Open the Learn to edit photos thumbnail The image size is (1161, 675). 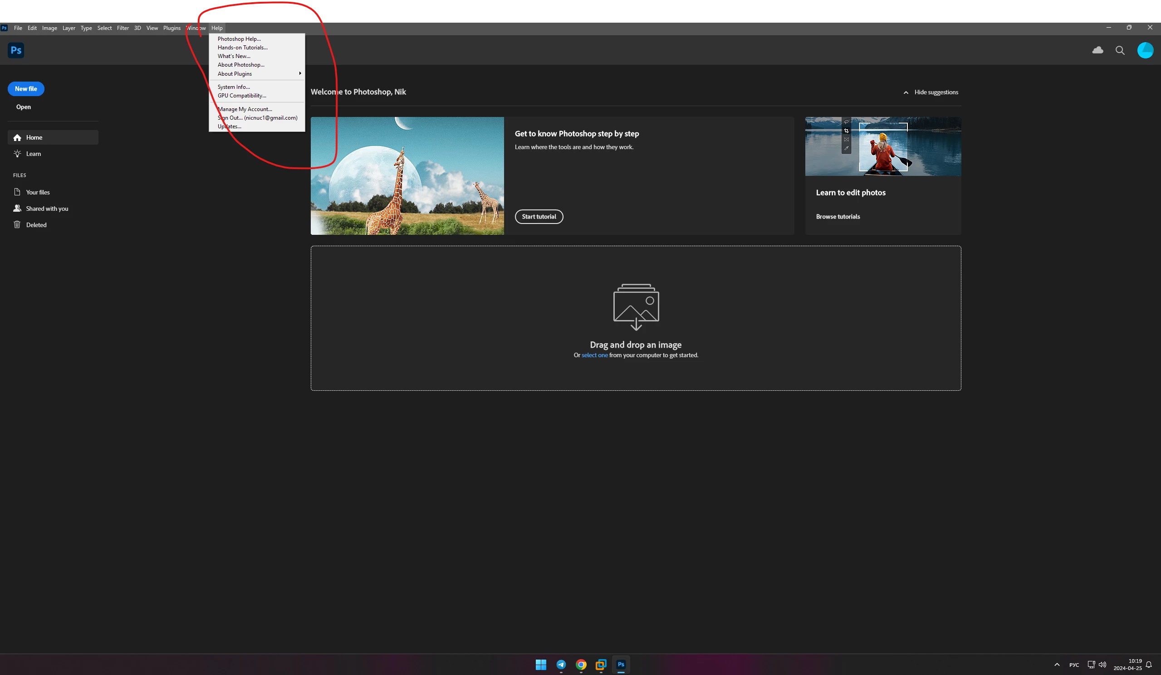(883, 146)
